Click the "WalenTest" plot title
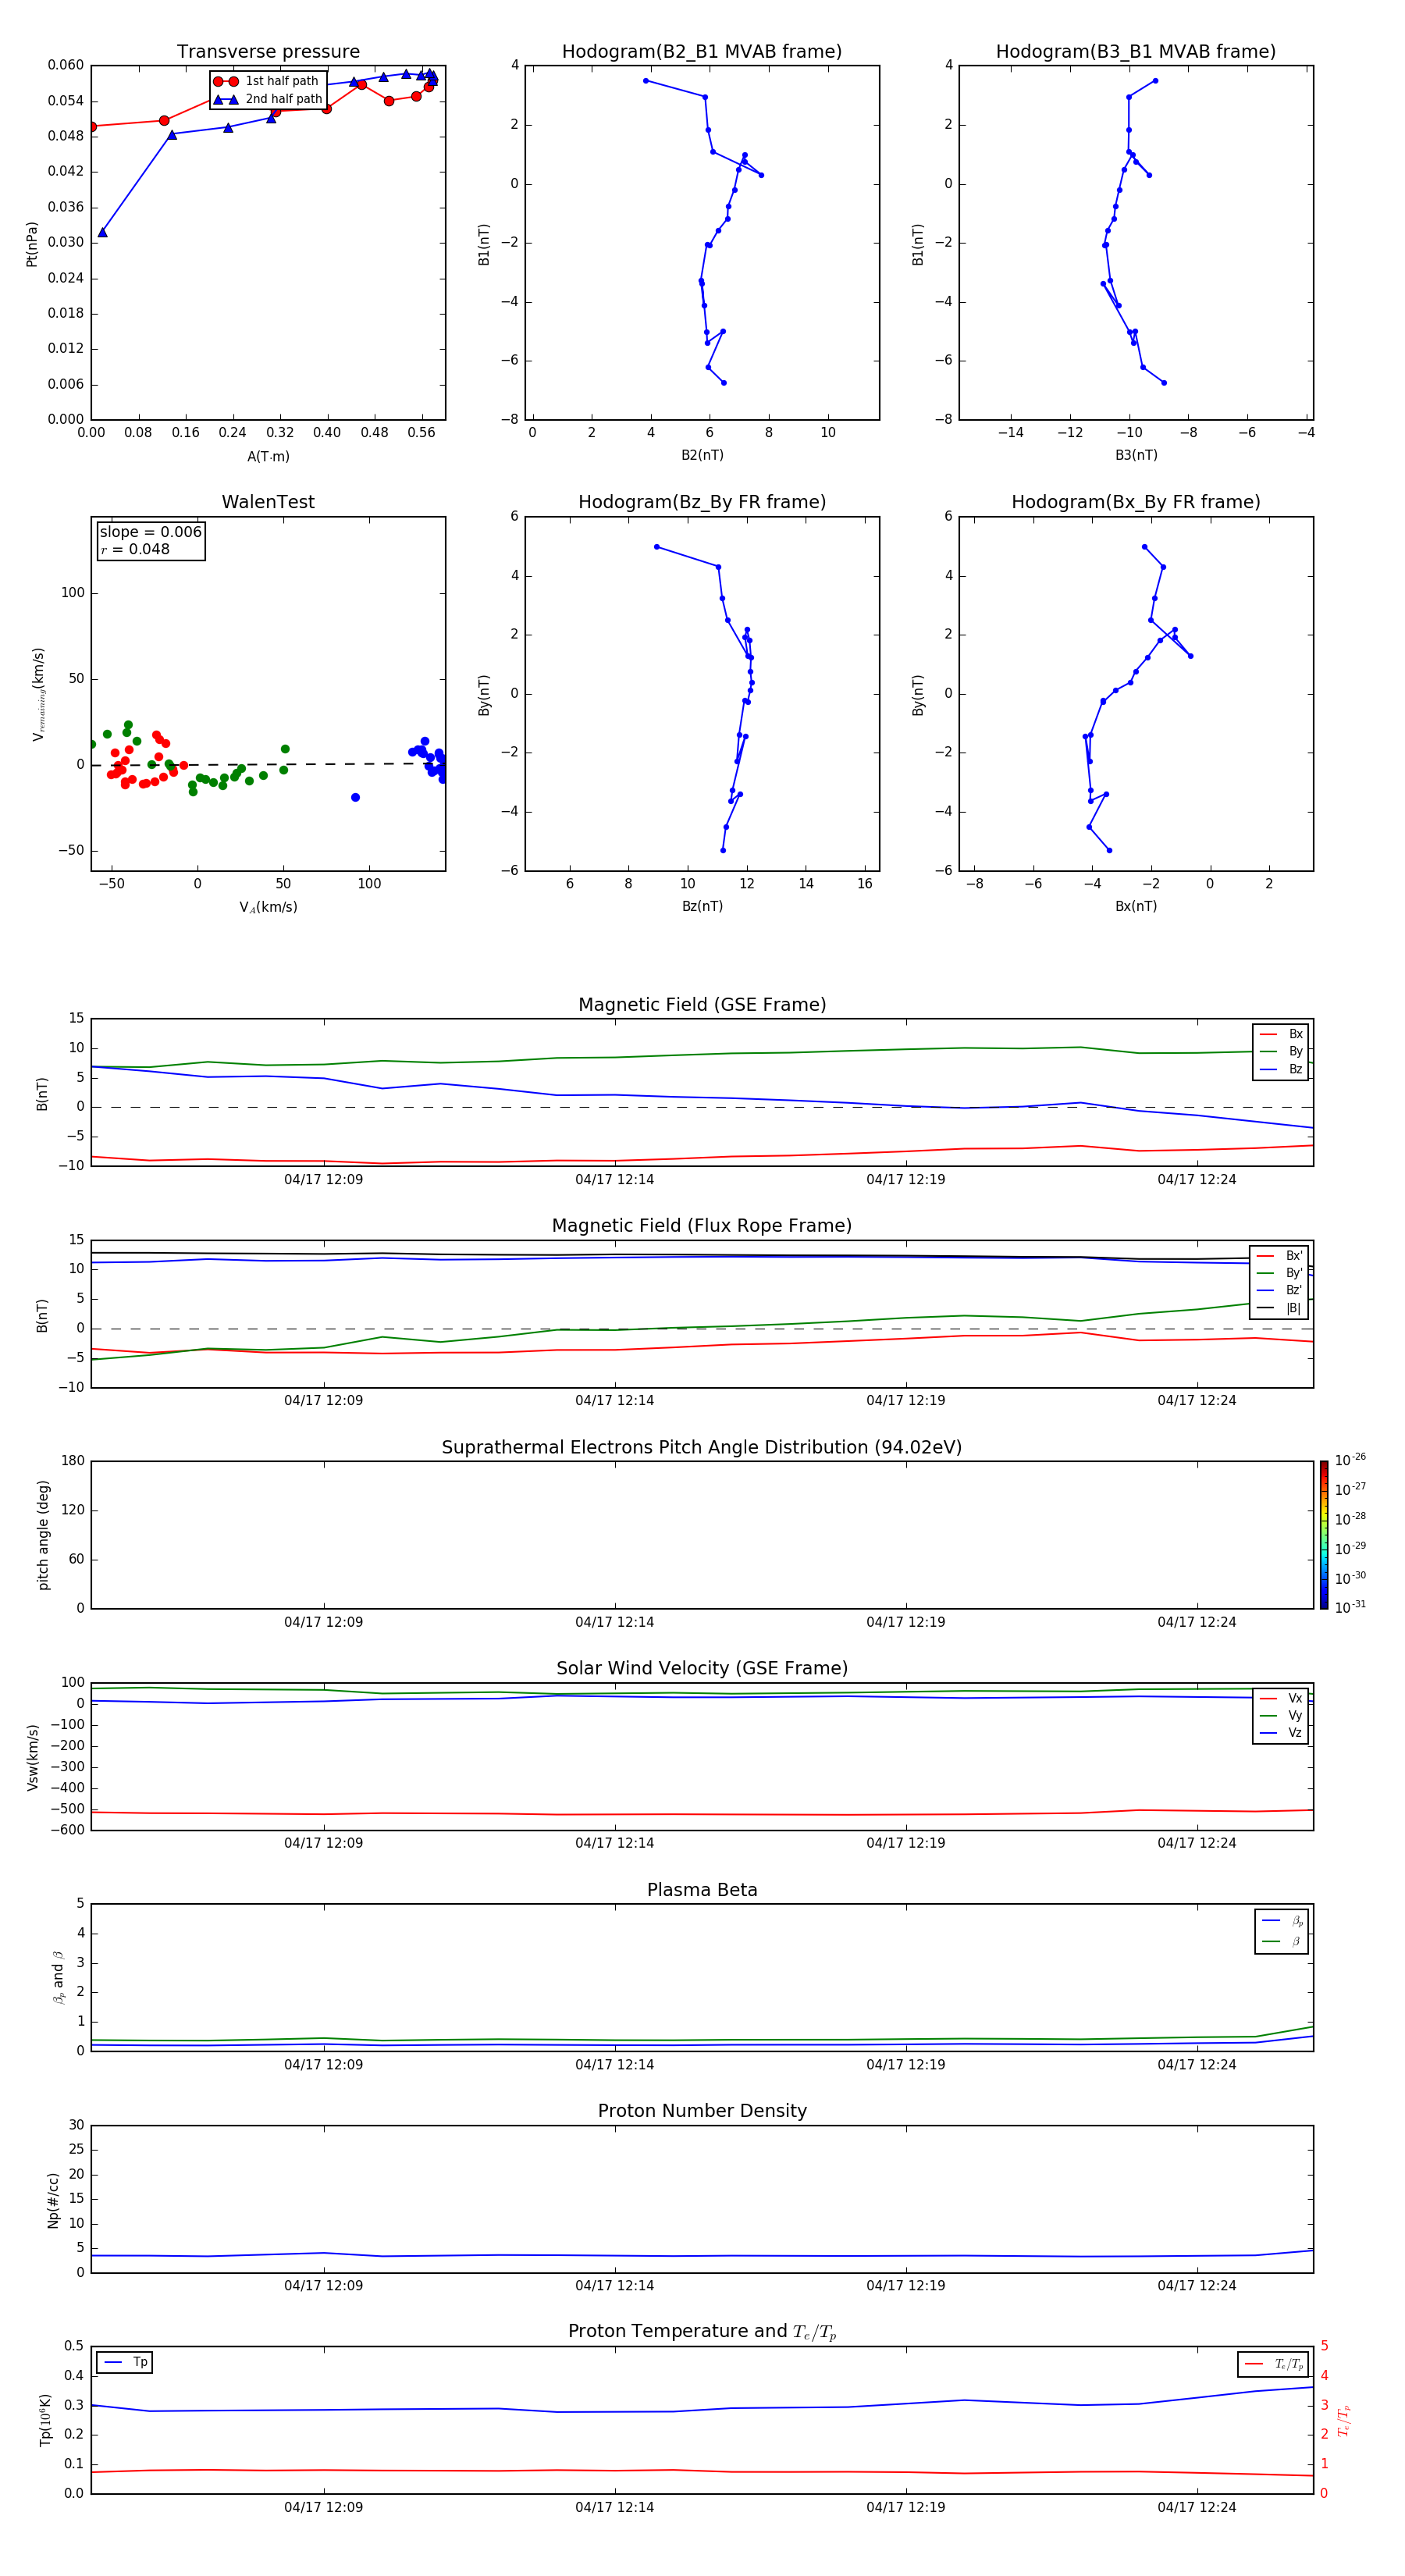1405x2576 pixels. pos(268,502)
